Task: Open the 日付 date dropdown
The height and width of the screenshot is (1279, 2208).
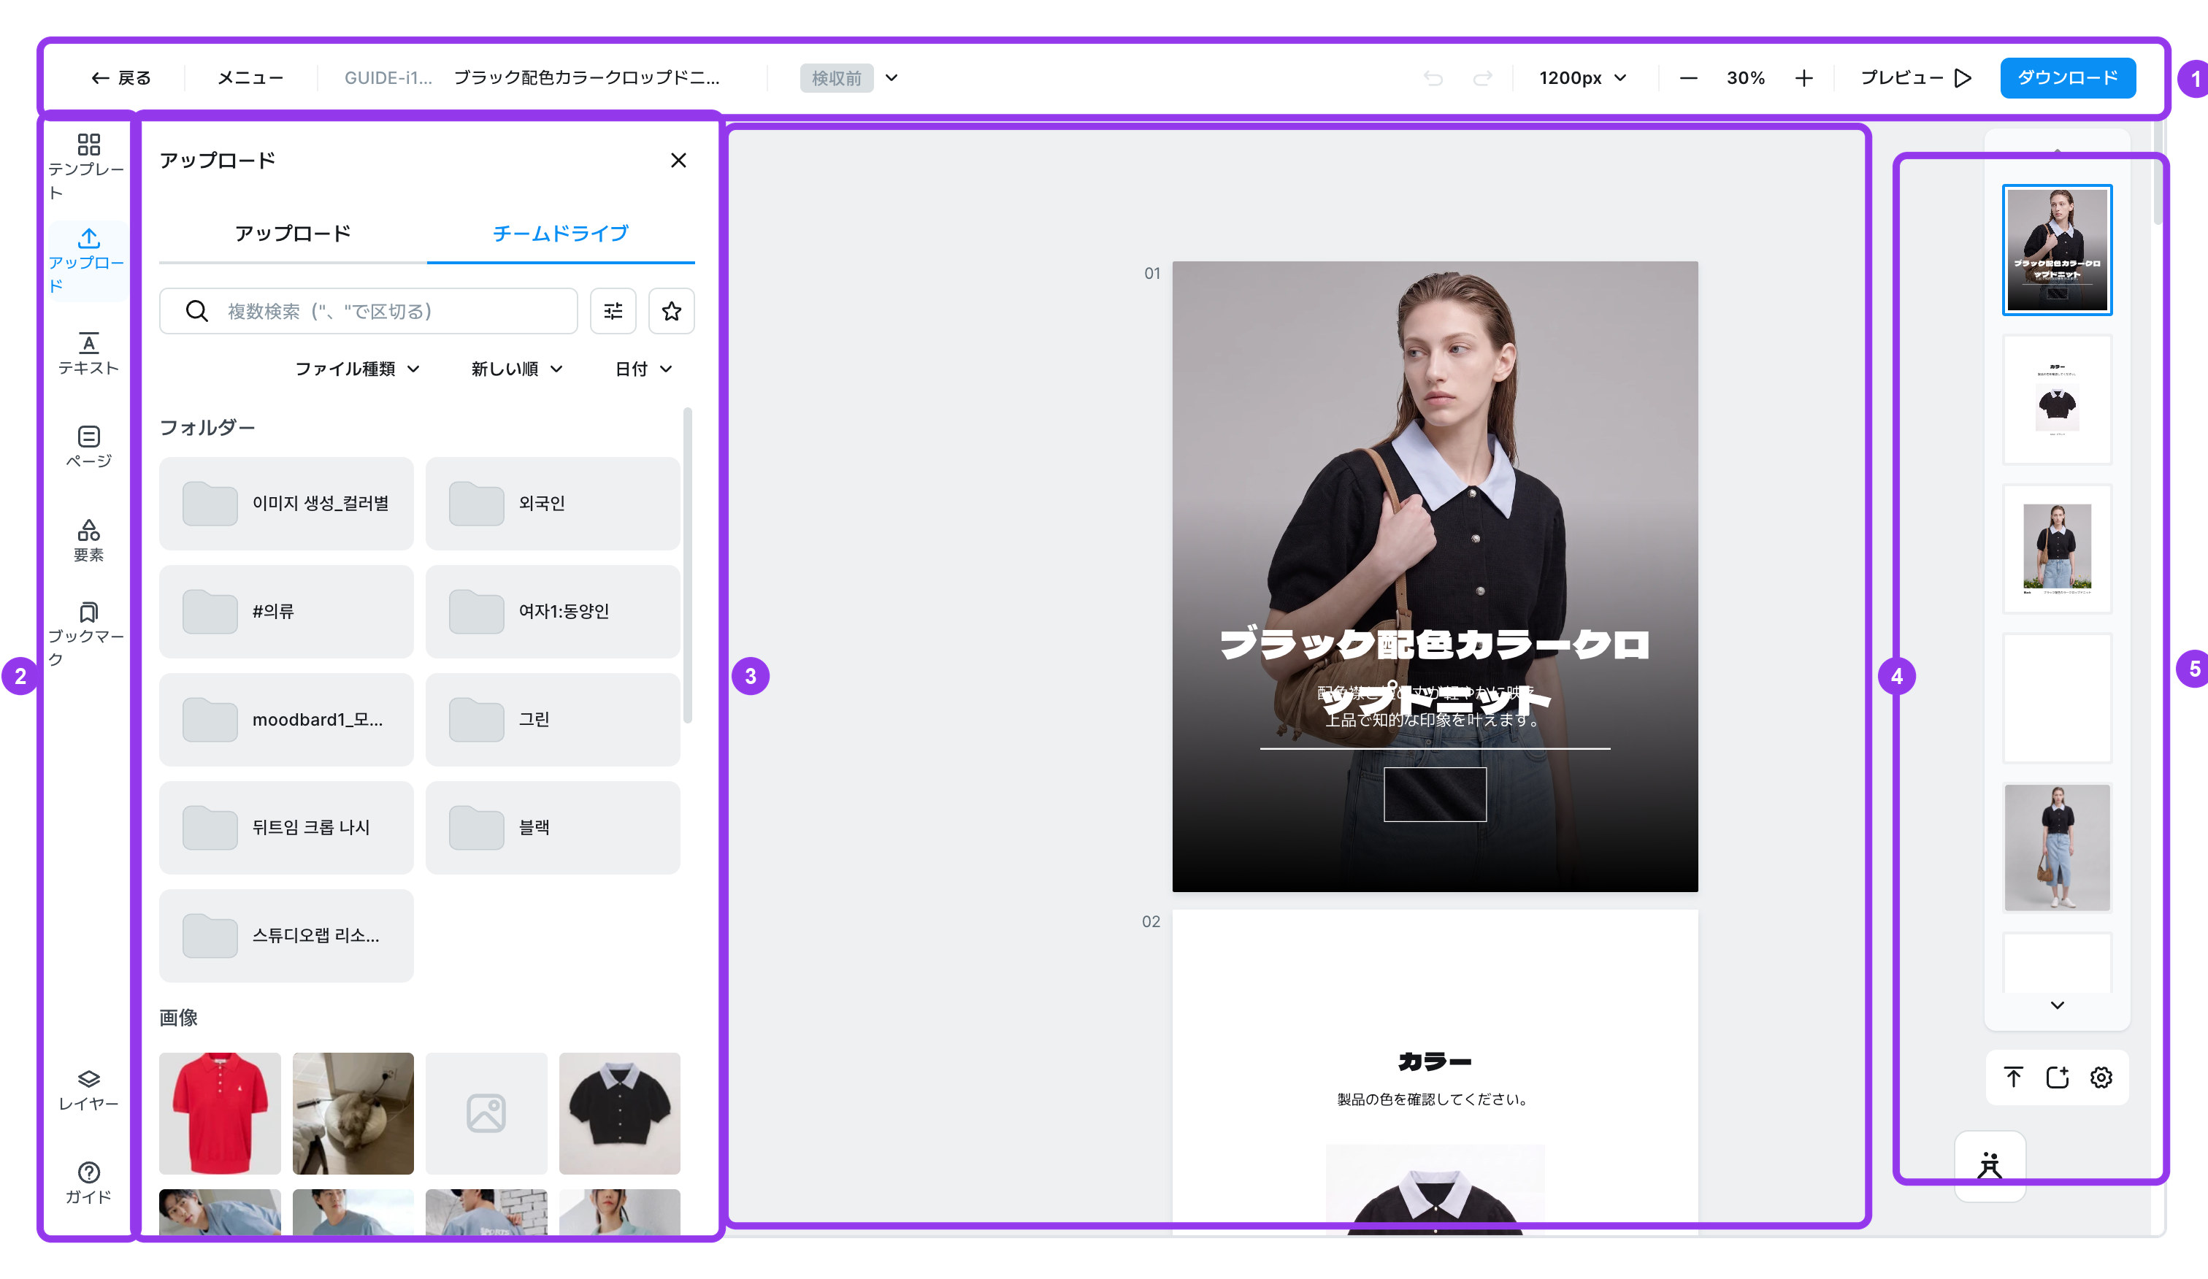Action: pos(643,369)
